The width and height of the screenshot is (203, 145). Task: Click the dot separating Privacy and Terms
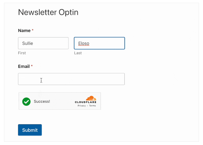(87, 106)
